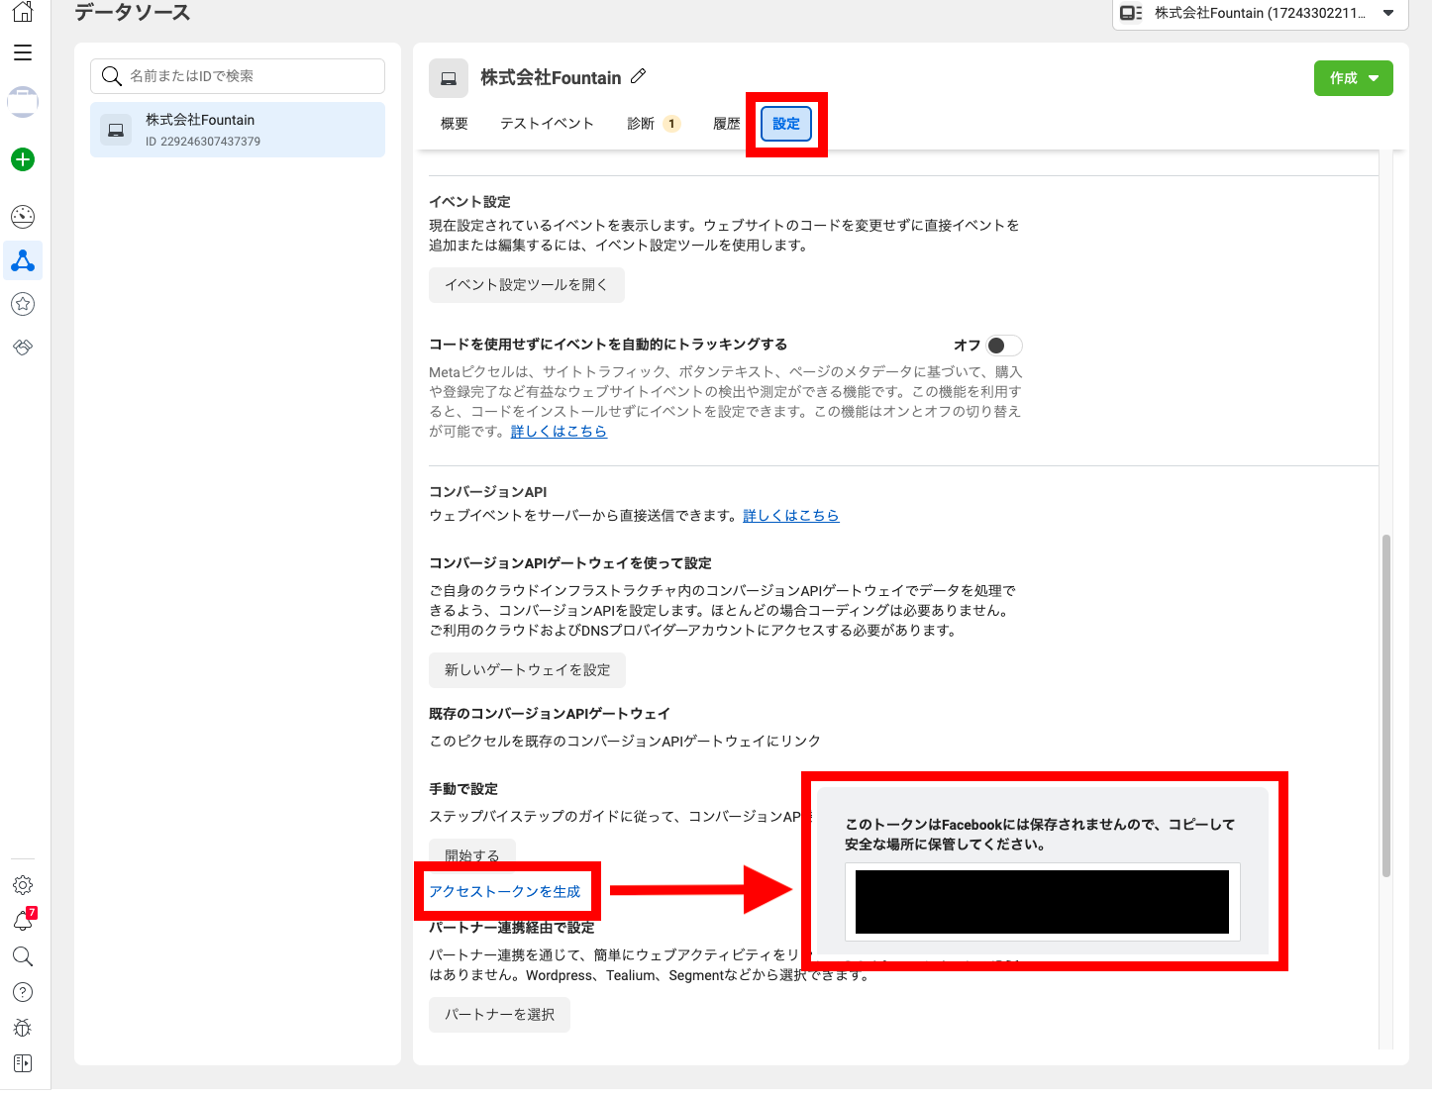
Task: Open the handshake partner integrations icon
Action: click(23, 347)
